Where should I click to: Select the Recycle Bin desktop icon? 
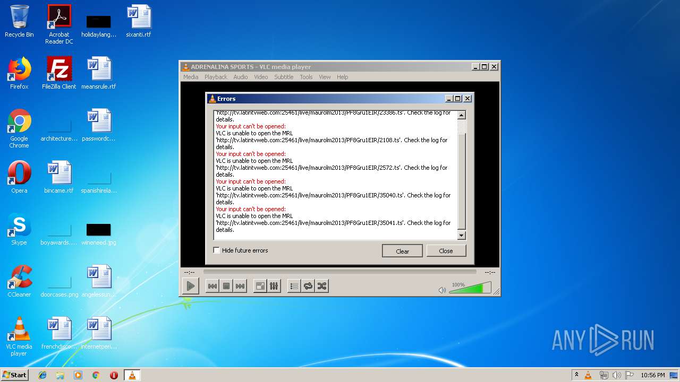[x=19, y=21]
